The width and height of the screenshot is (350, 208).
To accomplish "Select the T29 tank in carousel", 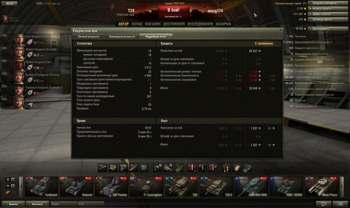I will 181,187.
